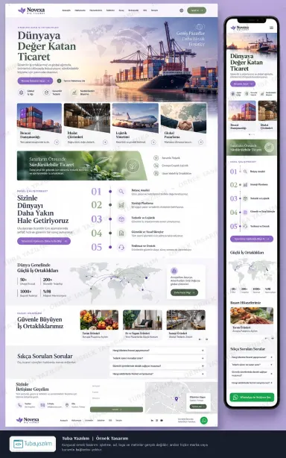The width and height of the screenshot is (286, 458).
Task: Expand the second FAQ question in phone mockup
Action: (252, 365)
